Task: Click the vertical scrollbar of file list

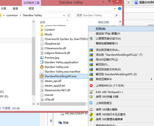Action: 33,64
